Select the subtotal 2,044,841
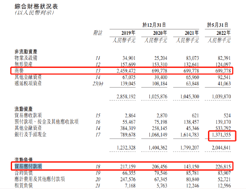The image size is (246, 189). (x=221, y=148)
